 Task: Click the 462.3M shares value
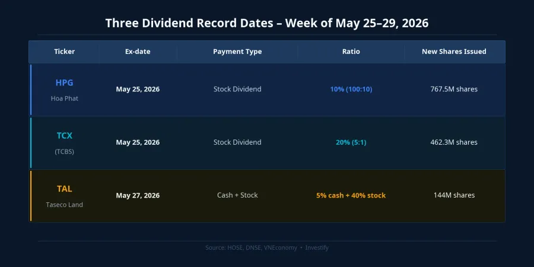[x=454, y=142]
